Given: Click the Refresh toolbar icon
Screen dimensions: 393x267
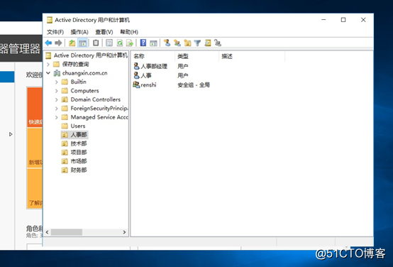Looking at the screenshot, I should [x=120, y=43].
